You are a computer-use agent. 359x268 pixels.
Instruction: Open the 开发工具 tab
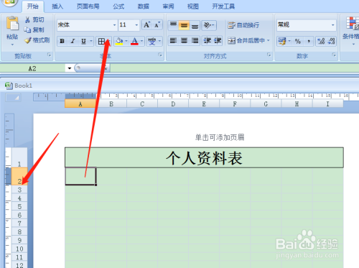(223, 6)
